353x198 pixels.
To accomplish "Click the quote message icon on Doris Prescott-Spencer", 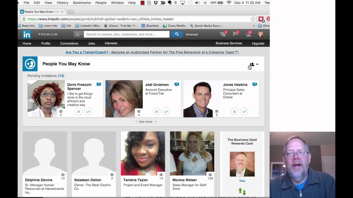I will point(99,84).
